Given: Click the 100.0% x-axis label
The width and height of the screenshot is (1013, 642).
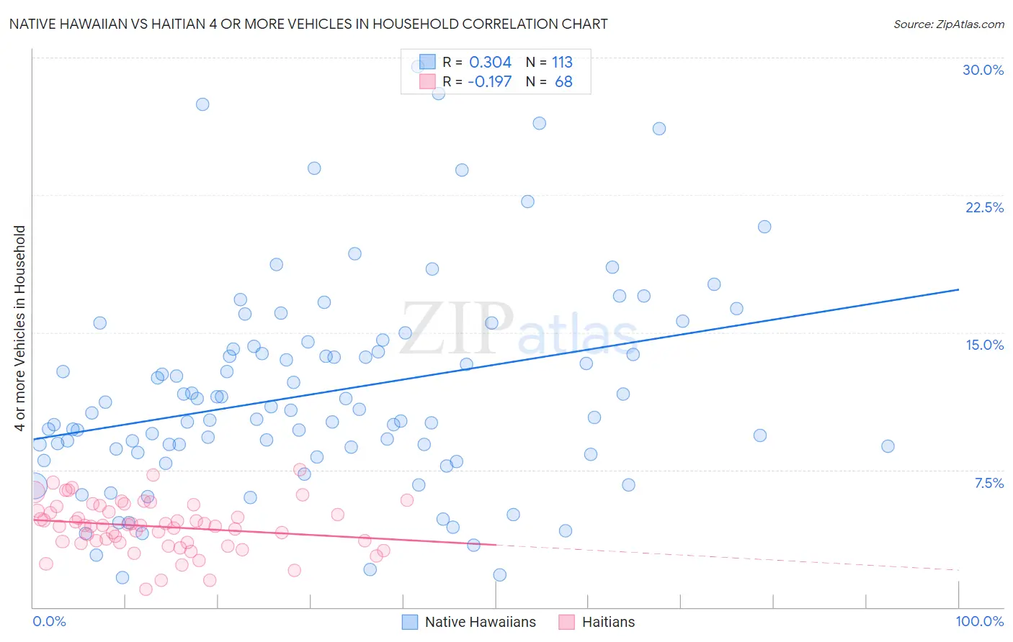Looking at the screenshot, I should pyautogui.click(x=980, y=621).
